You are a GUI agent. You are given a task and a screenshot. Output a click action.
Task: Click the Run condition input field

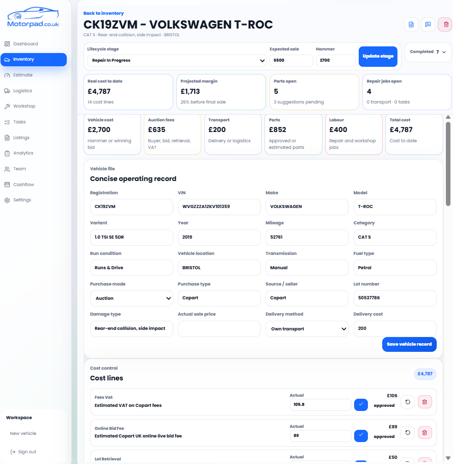(x=131, y=268)
